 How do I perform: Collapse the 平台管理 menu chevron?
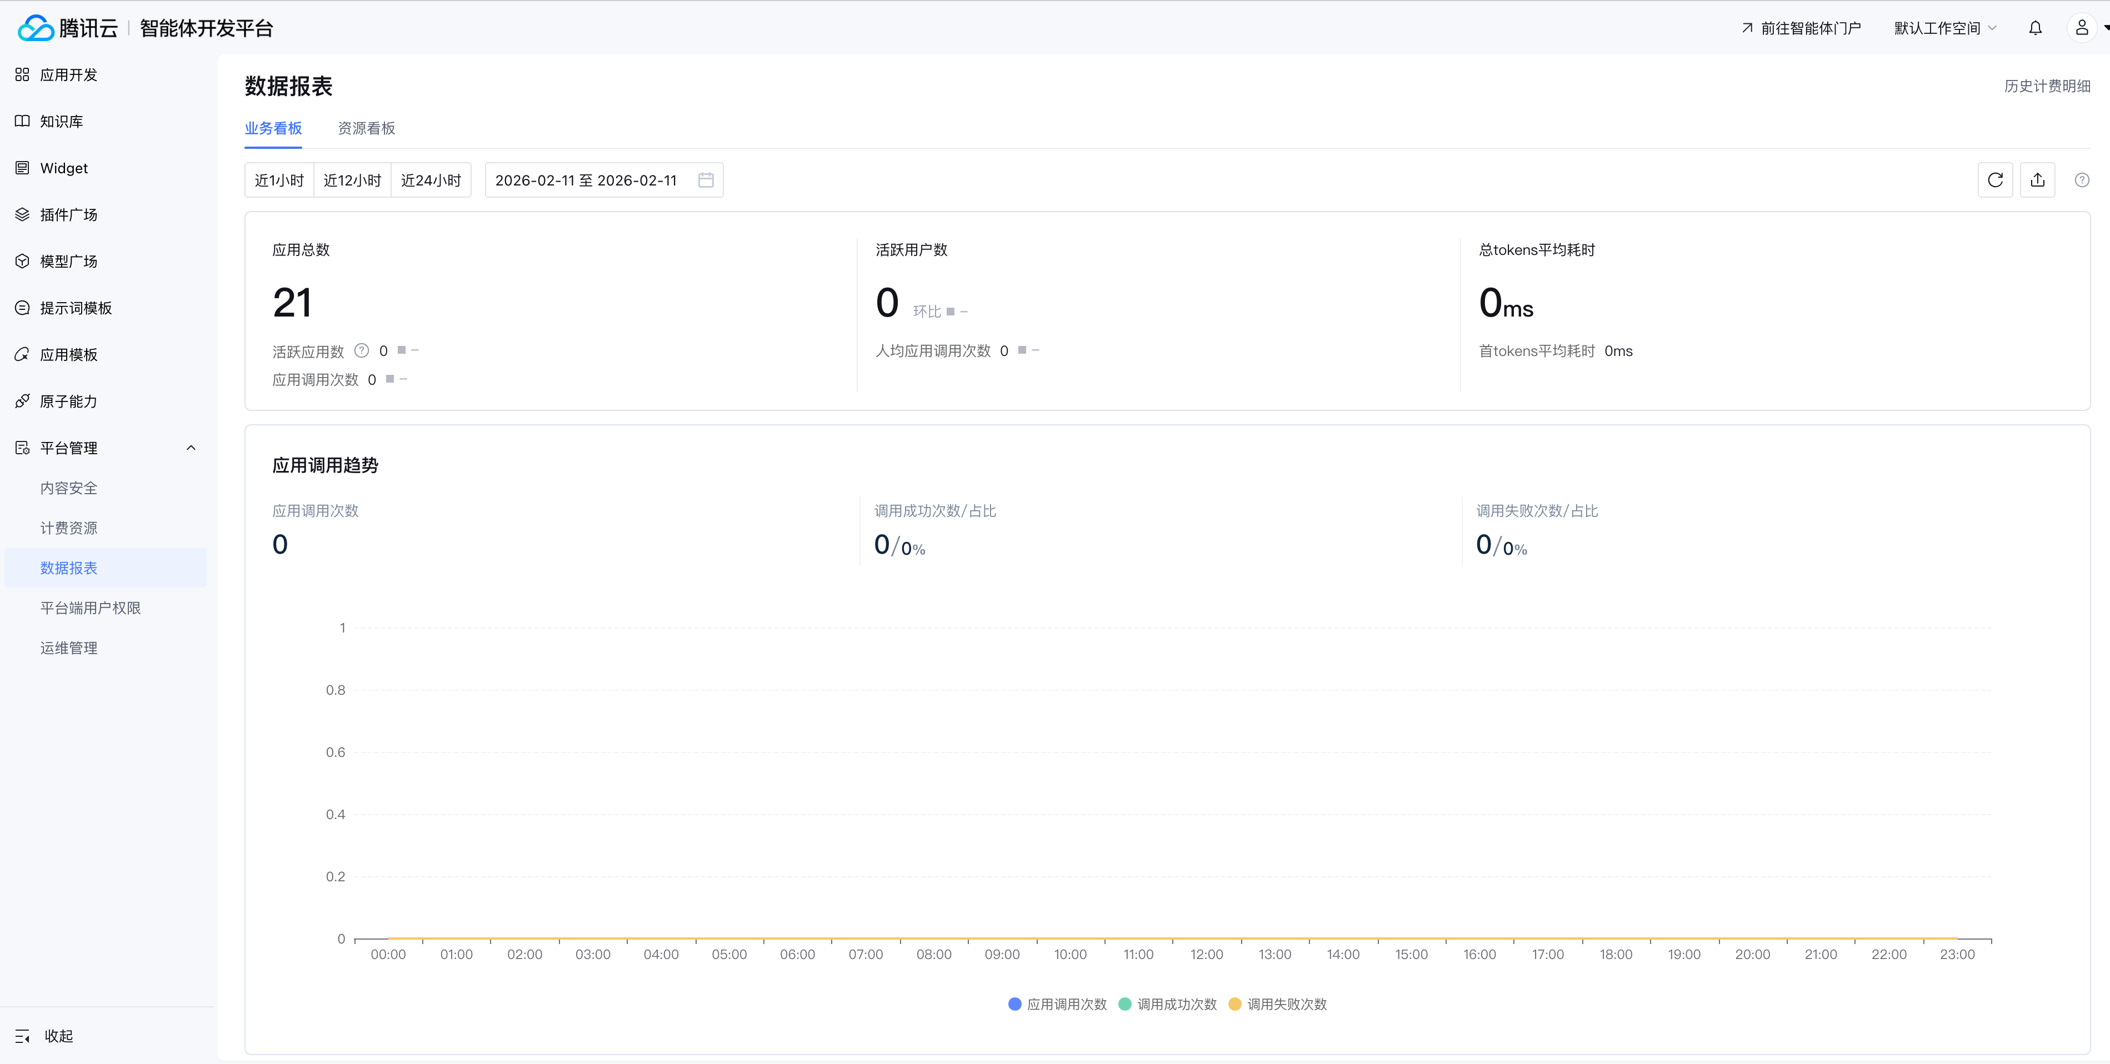pyautogui.click(x=191, y=448)
